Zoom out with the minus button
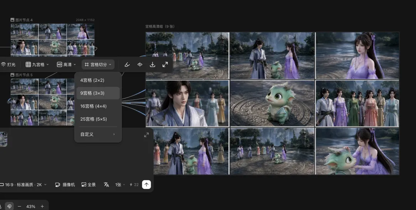Screen dimensions: 416x210 (19, 206)
